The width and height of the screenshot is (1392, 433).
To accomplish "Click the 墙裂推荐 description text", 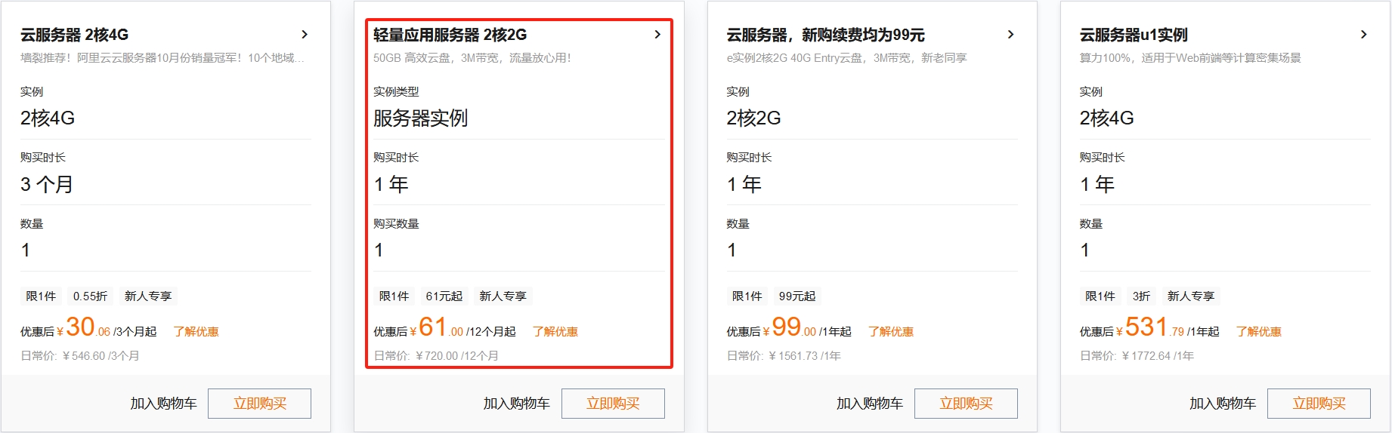I will [x=162, y=58].
